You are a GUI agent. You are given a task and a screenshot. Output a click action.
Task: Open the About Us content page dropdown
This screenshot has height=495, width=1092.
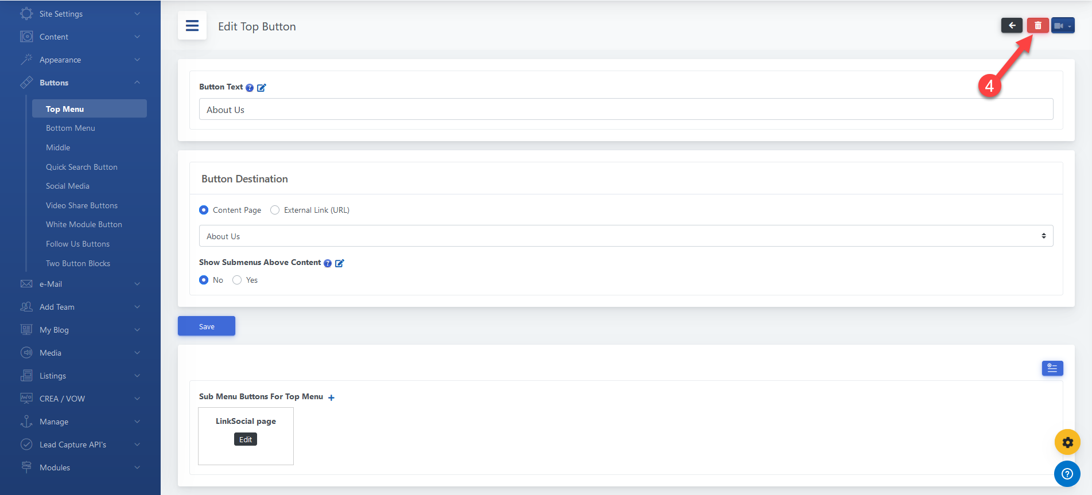(625, 236)
